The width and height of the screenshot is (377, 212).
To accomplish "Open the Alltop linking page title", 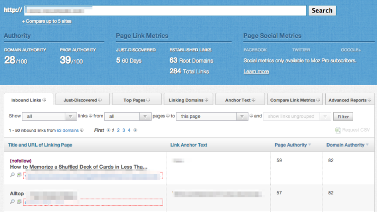I will (x=17, y=193).
